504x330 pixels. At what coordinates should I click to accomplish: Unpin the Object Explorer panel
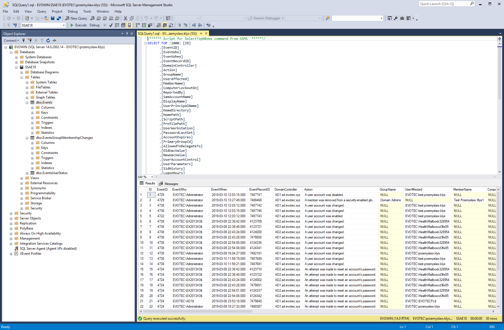pyautogui.click(x=127, y=34)
